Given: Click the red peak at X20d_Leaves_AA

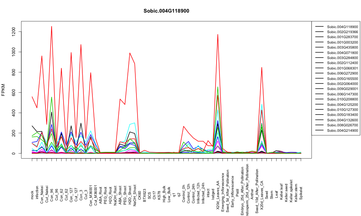Looking at the screenshot, I should 218,35.
